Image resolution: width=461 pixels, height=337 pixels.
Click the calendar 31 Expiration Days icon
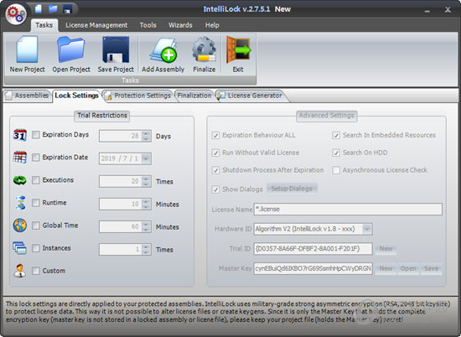click(x=20, y=135)
